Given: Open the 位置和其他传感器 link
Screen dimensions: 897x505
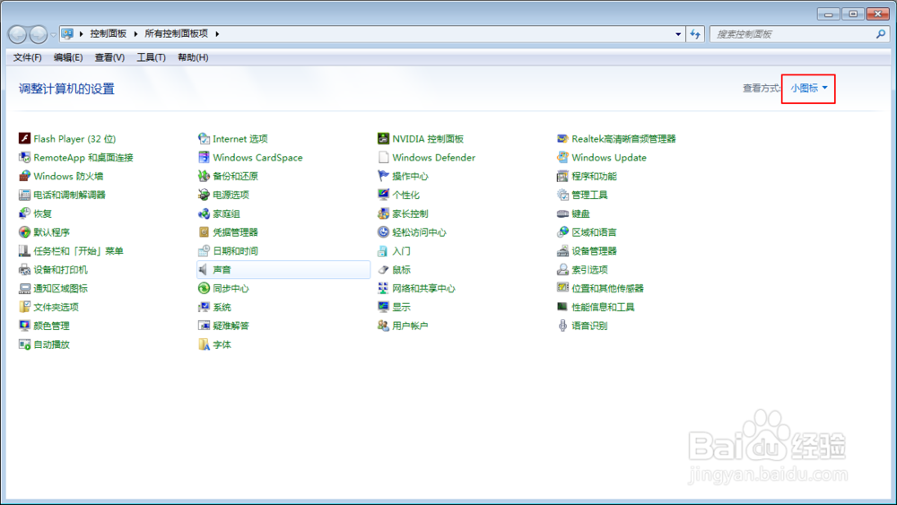Looking at the screenshot, I should point(607,288).
